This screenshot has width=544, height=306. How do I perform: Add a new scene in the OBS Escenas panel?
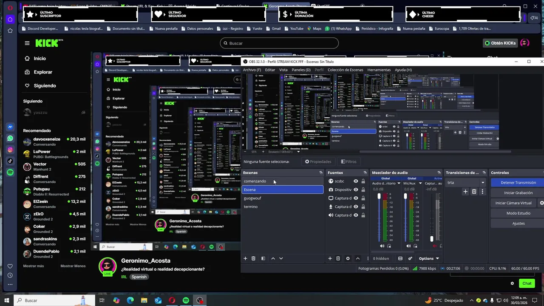point(245,258)
